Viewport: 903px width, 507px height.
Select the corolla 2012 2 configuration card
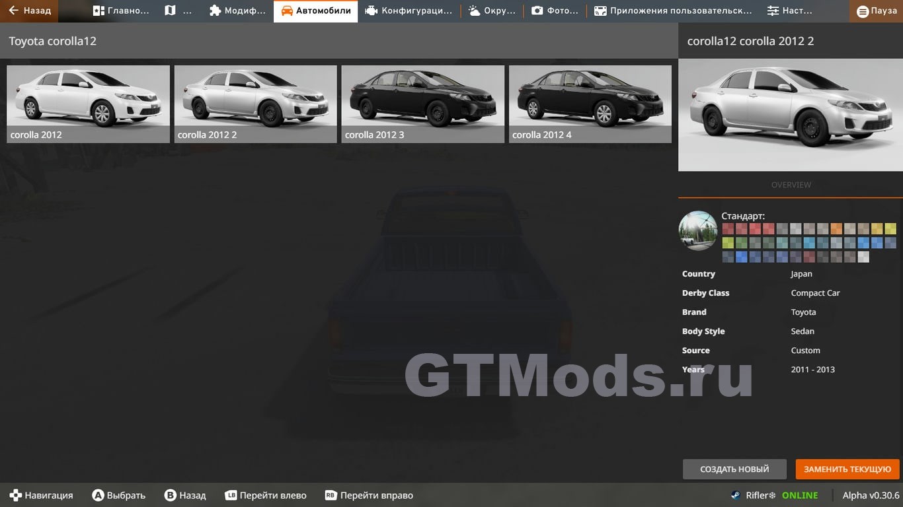tap(255, 104)
